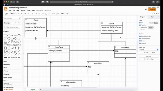Click the zoom in magnifier icon
Viewport: 163px width, 91px height.
(19, 14)
